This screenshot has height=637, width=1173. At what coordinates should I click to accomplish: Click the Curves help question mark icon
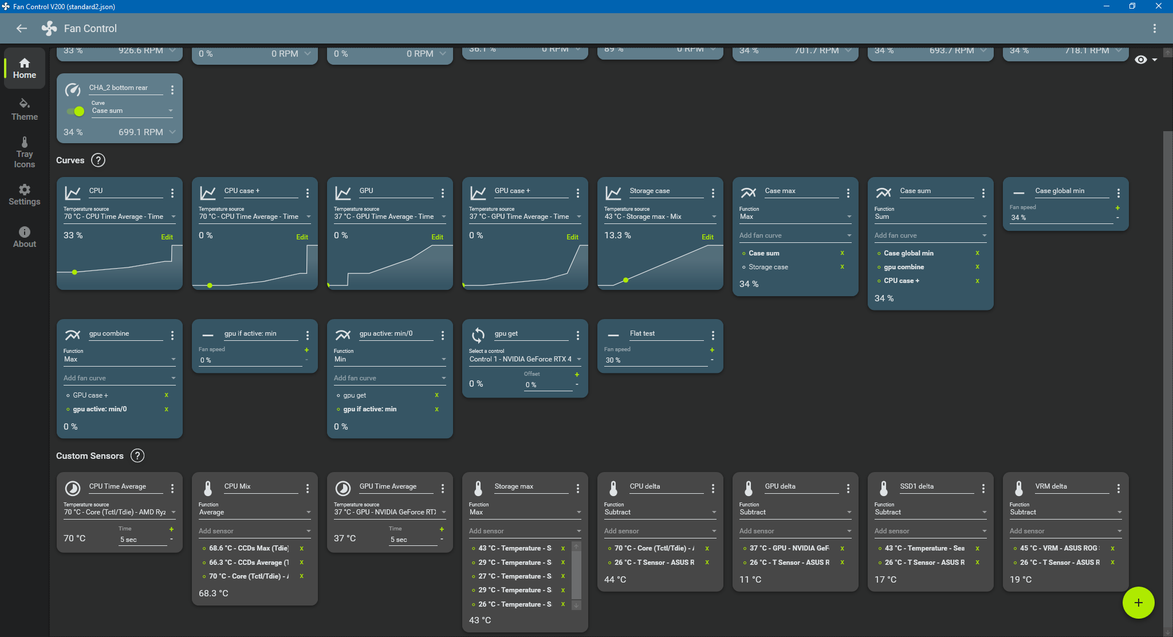click(x=98, y=160)
